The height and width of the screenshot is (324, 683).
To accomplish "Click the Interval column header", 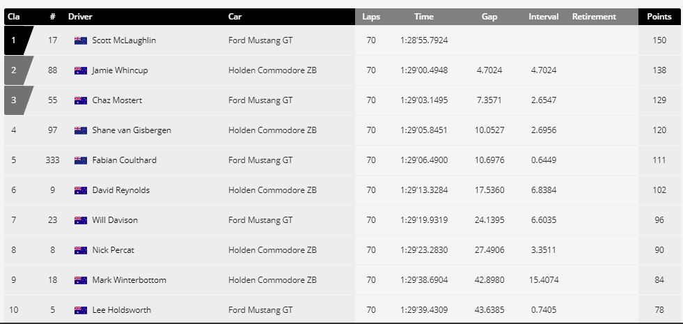I will point(544,17).
